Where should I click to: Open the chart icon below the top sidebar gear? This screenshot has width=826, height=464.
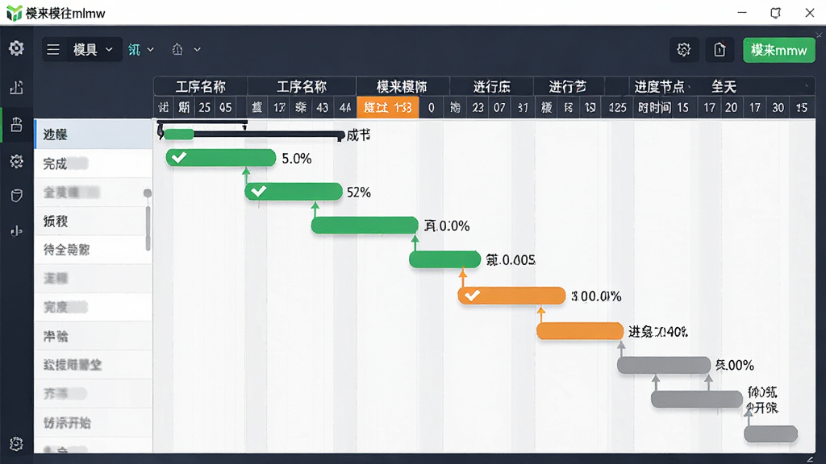(16, 87)
